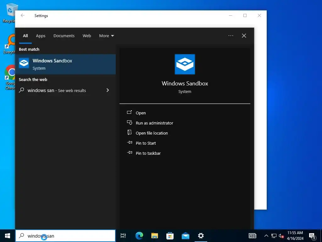Choose Open file location
Viewport: 322px width, 242px height.
click(x=152, y=133)
